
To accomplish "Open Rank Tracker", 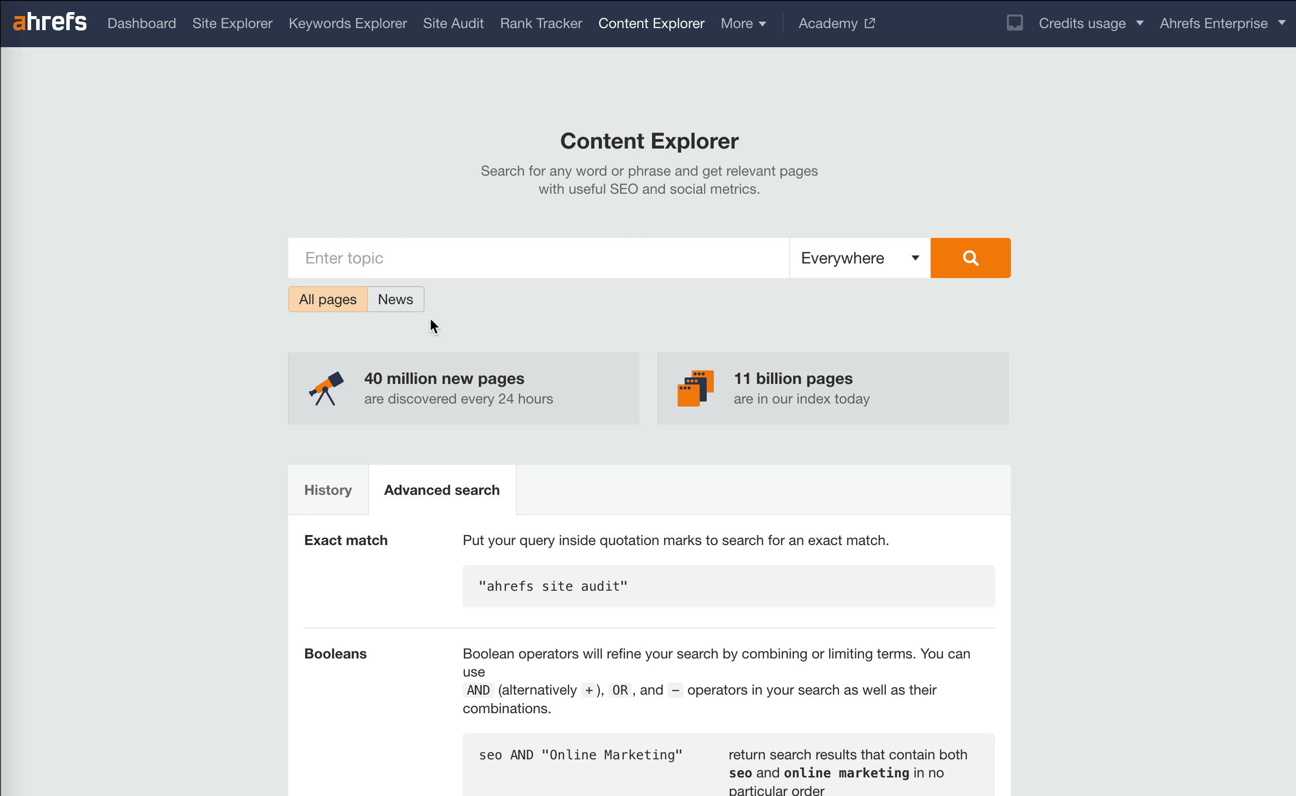I will pyautogui.click(x=541, y=23).
